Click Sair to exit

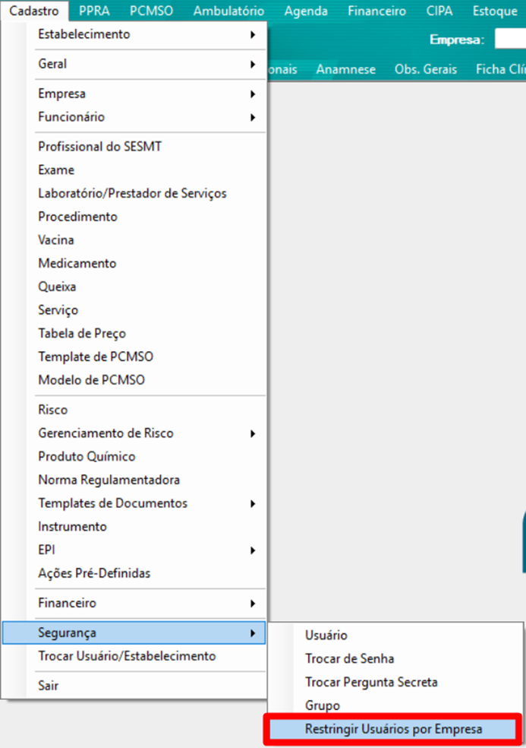(x=134, y=686)
